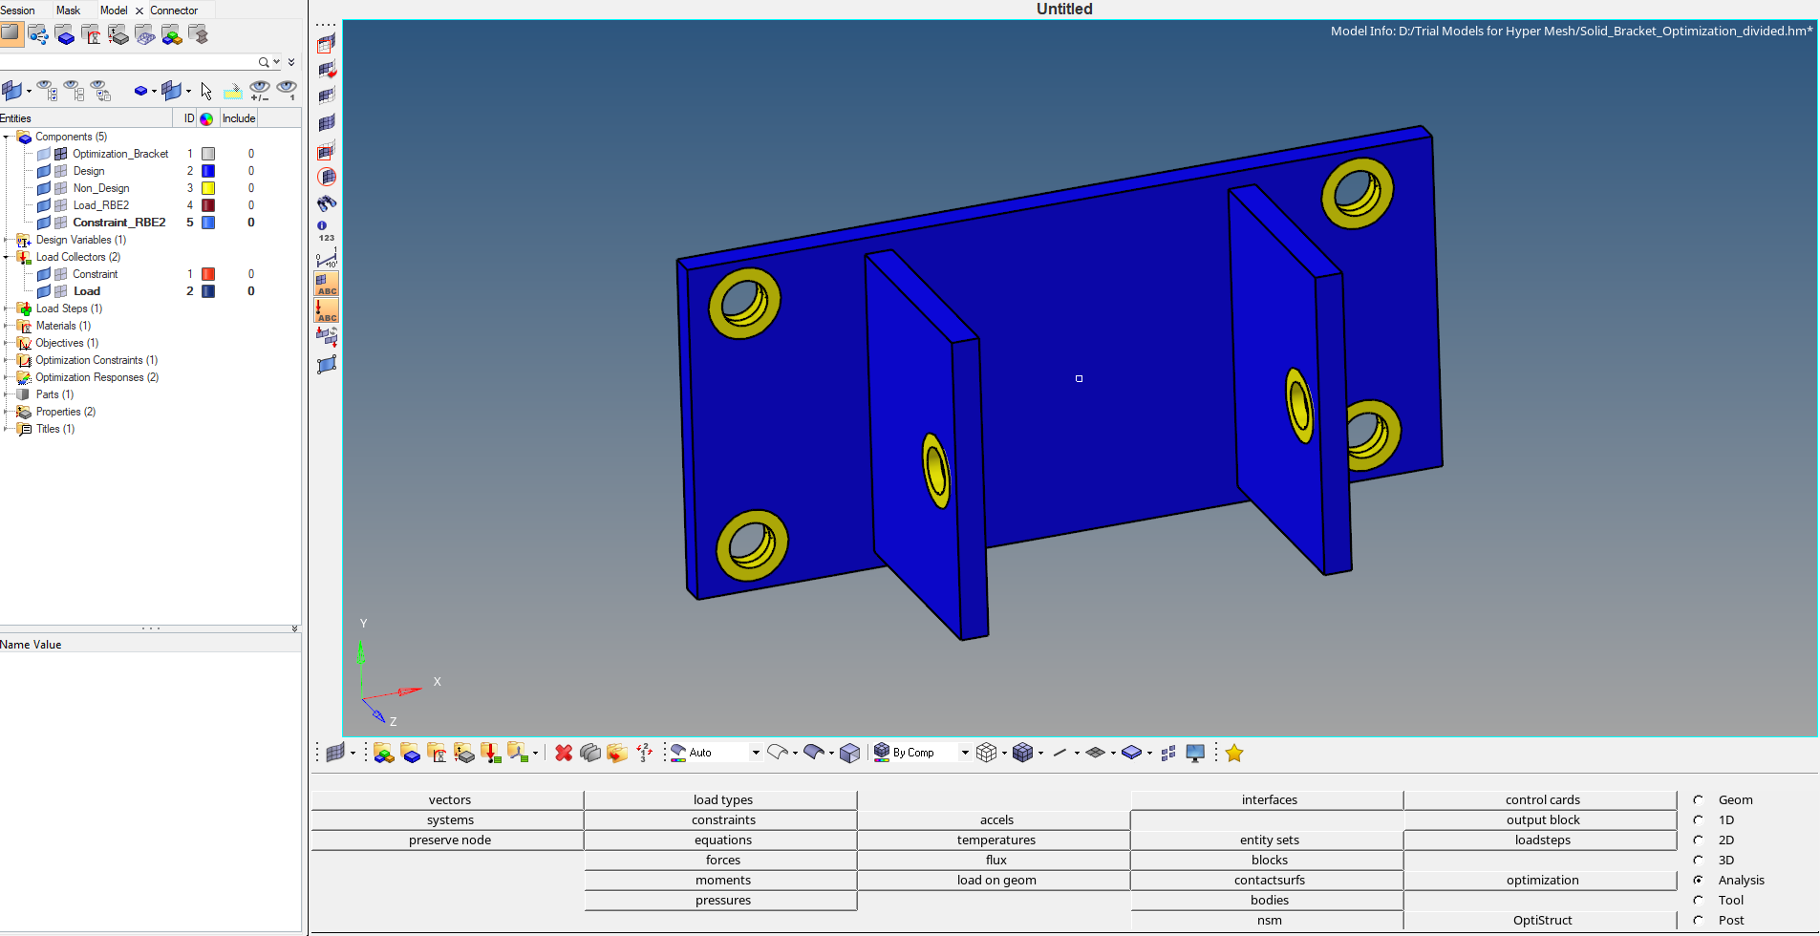Select the Post radio button
Viewport: 1820px width, 936px height.
(1698, 920)
